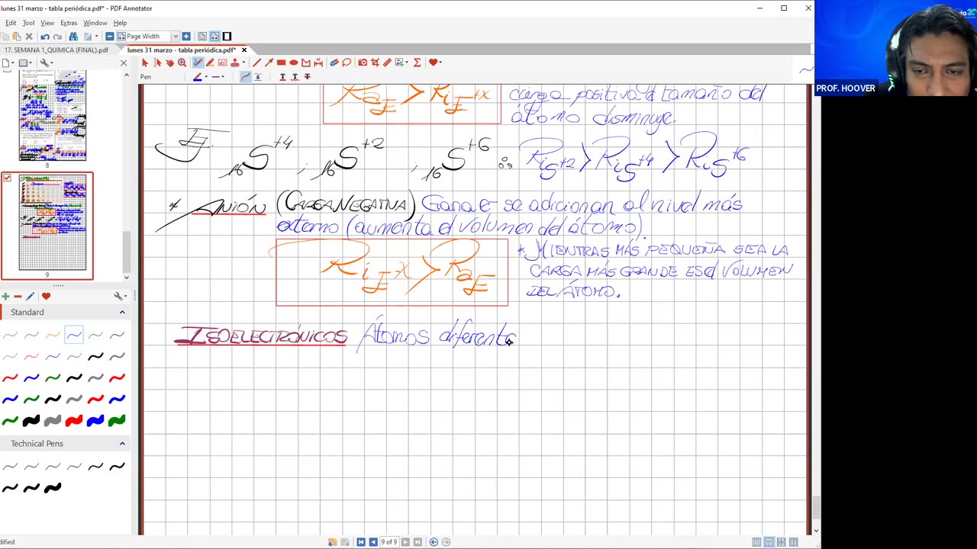Select the Arrow drawing tool
Viewport: 977px width, 549px height.
(x=269, y=63)
